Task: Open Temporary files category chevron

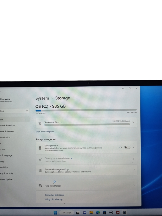Action: click(133, 122)
